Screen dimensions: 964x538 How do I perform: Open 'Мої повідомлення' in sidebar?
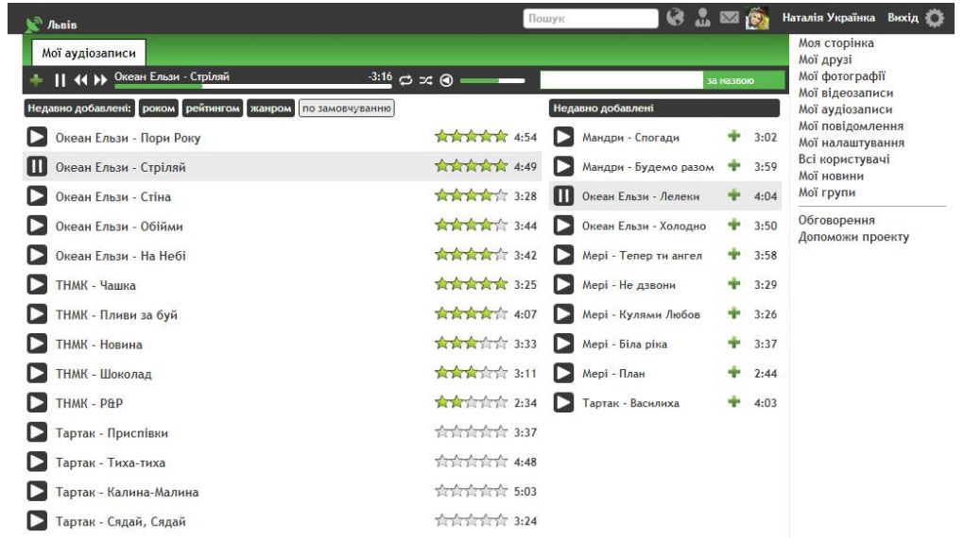[x=851, y=126]
